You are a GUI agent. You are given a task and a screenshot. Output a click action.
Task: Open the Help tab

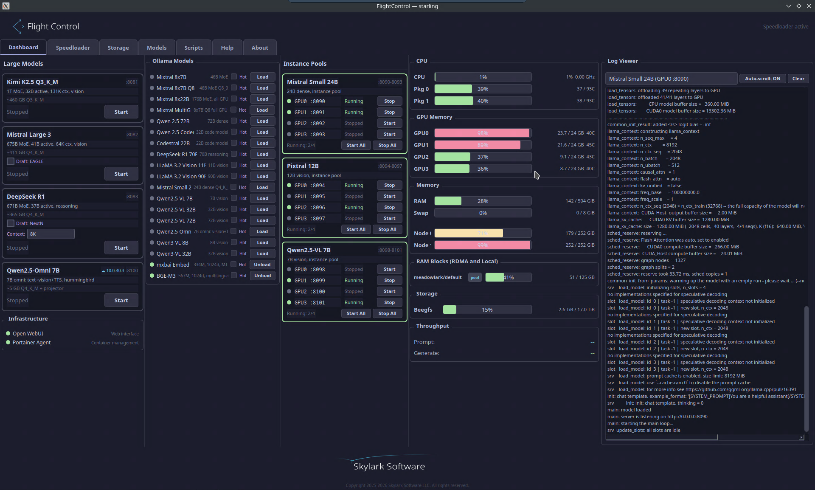(227, 47)
